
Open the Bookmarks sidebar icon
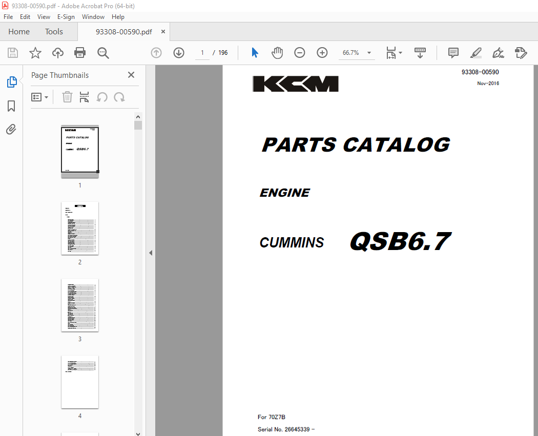coord(11,106)
